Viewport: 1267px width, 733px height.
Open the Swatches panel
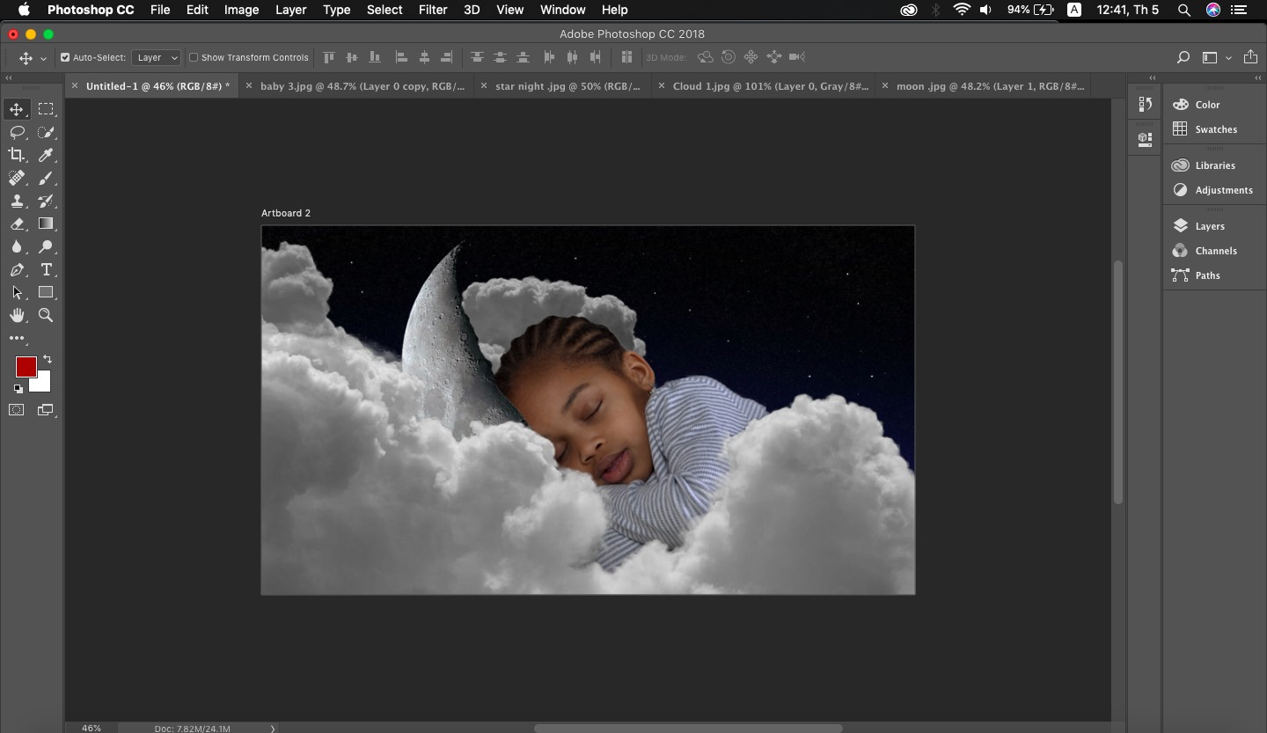(x=1216, y=129)
